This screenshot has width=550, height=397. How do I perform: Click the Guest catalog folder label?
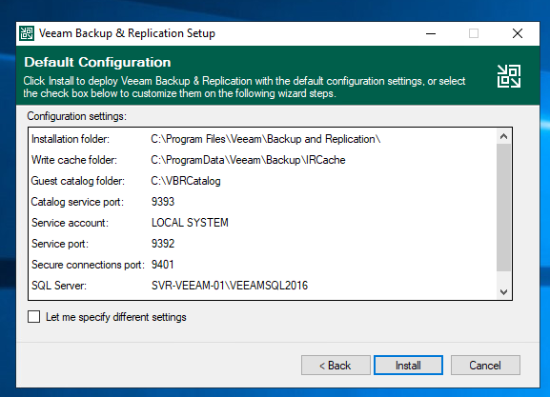click(x=78, y=181)
